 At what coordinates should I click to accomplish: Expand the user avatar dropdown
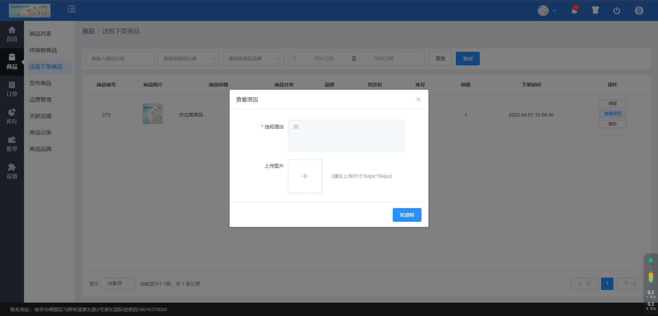pyautogui.click(x=547, y=11)
